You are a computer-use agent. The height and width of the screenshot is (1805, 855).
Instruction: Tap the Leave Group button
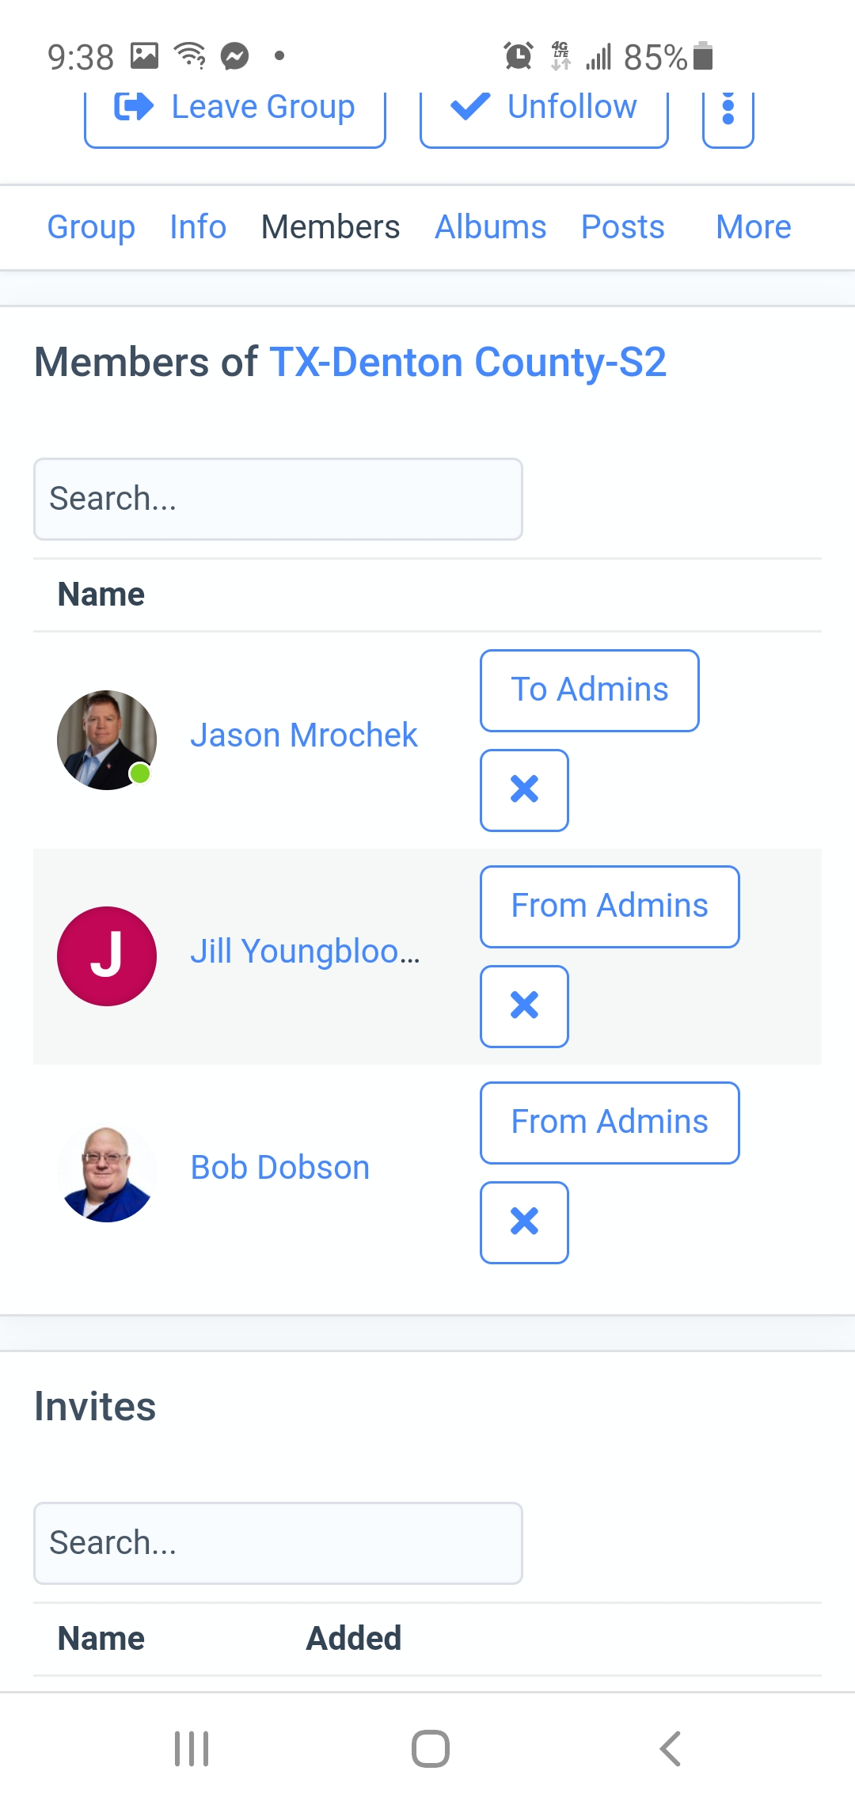(234, 111)
